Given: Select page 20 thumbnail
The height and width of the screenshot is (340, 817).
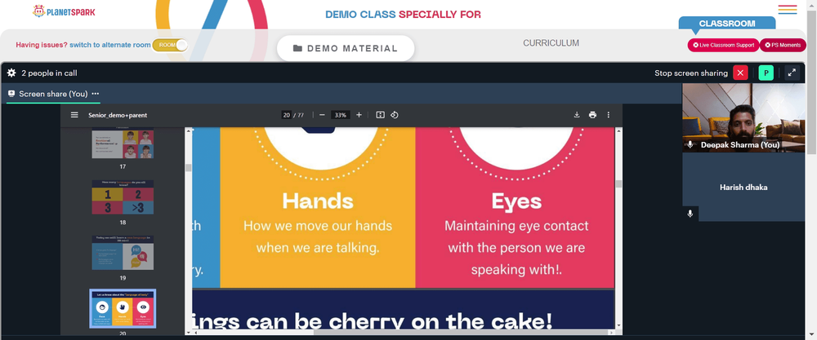Looking at the screenshot, I should pyautogui.click(x=123, y=309).
